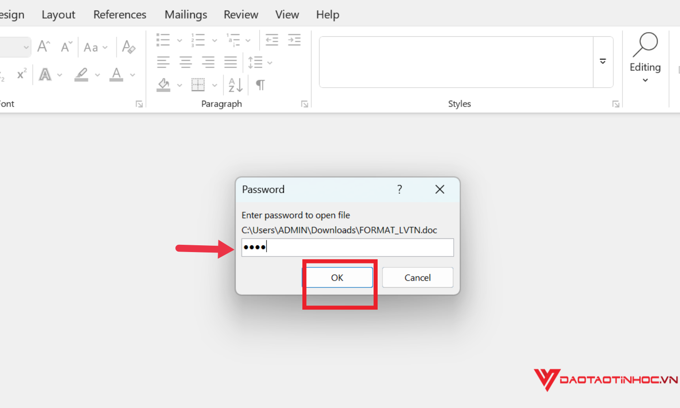Open the Mailings ribbon tab
The width and height of the screenshot is (680, 408).
pyautogui.click(x=186, y=14)
